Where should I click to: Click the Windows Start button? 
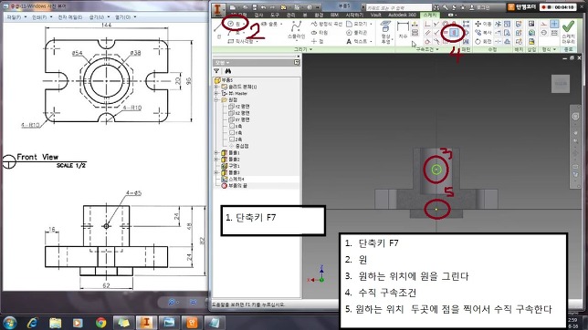[x=9, y=322]
